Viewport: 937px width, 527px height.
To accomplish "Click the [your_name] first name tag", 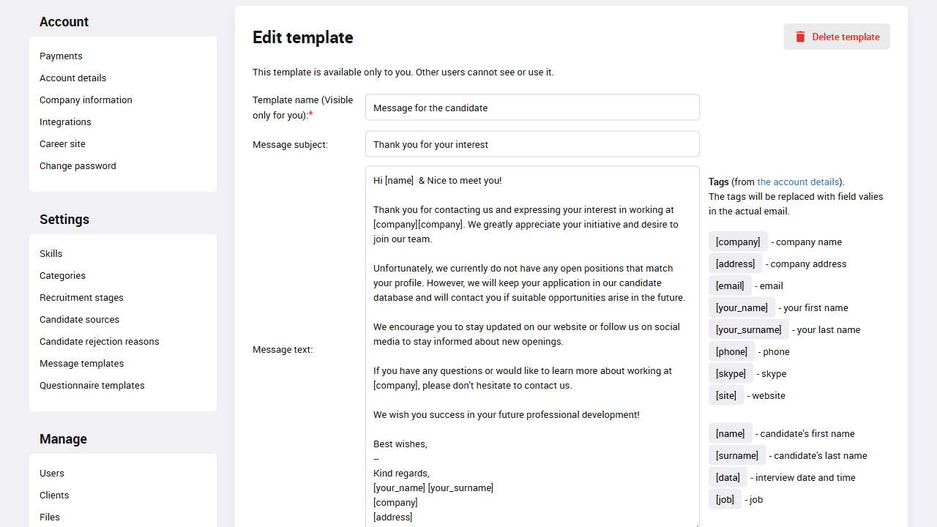I will (742, 307).
